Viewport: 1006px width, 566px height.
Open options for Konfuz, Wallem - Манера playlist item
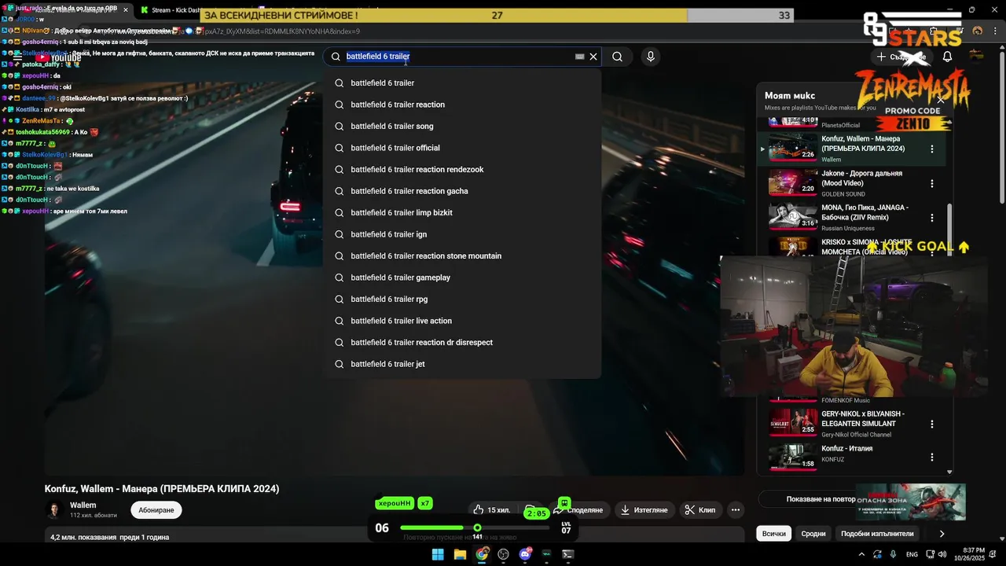point(932,149)
